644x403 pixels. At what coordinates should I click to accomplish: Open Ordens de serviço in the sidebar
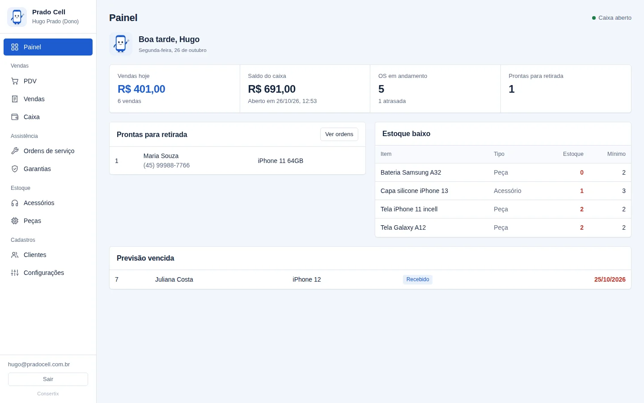tap(48, 151)
